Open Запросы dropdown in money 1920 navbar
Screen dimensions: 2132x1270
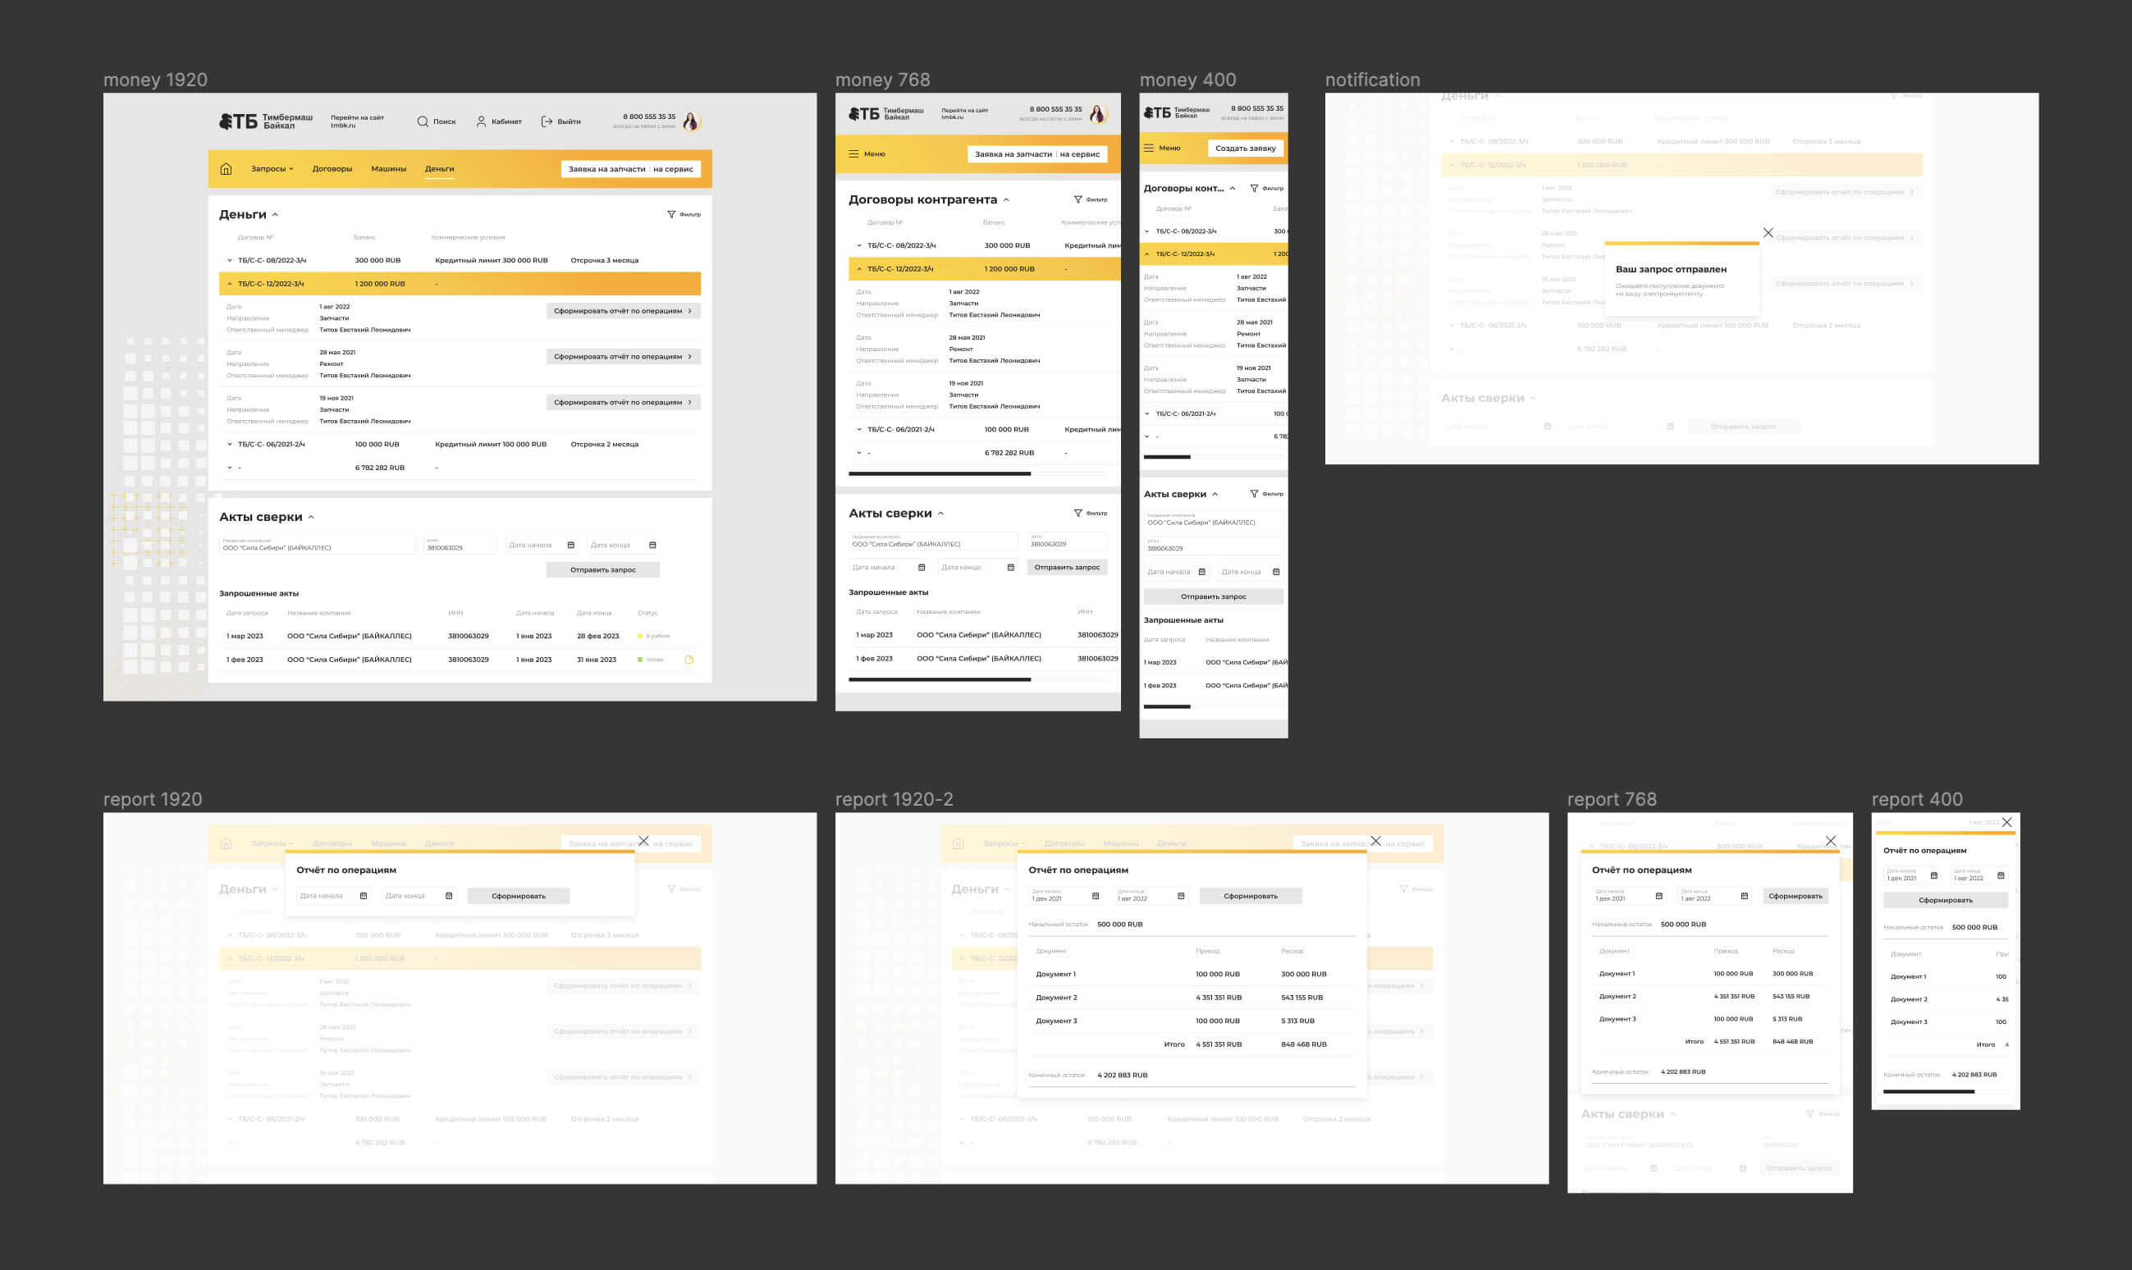tap(272, 168)
